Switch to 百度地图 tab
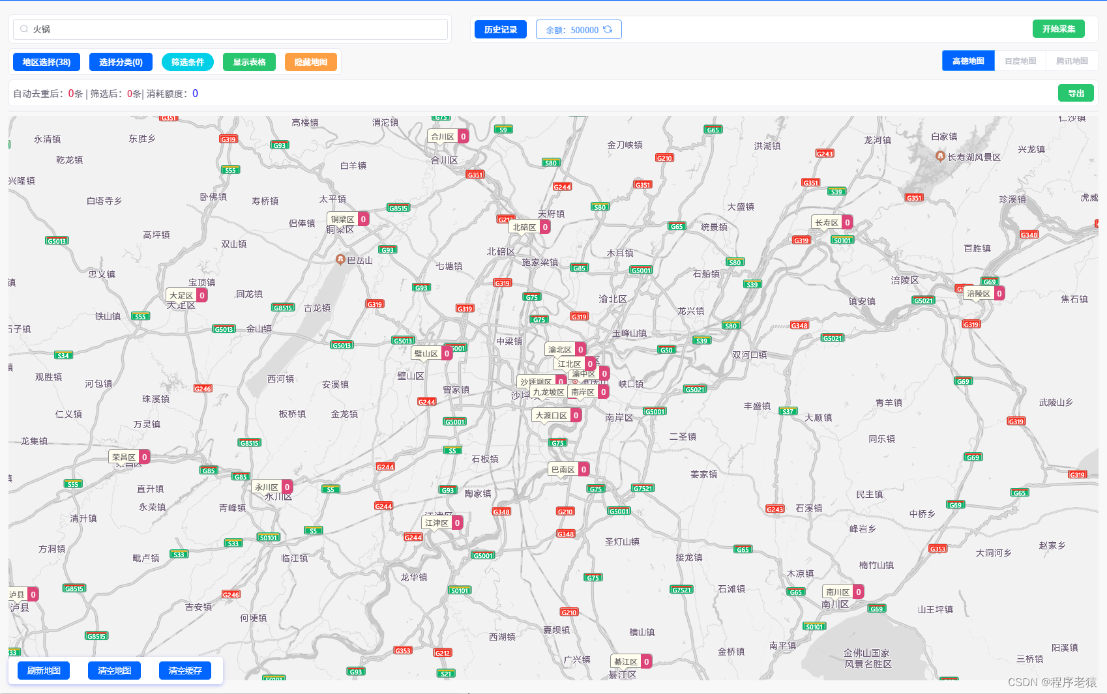1107x694 pixels. 1020,61
